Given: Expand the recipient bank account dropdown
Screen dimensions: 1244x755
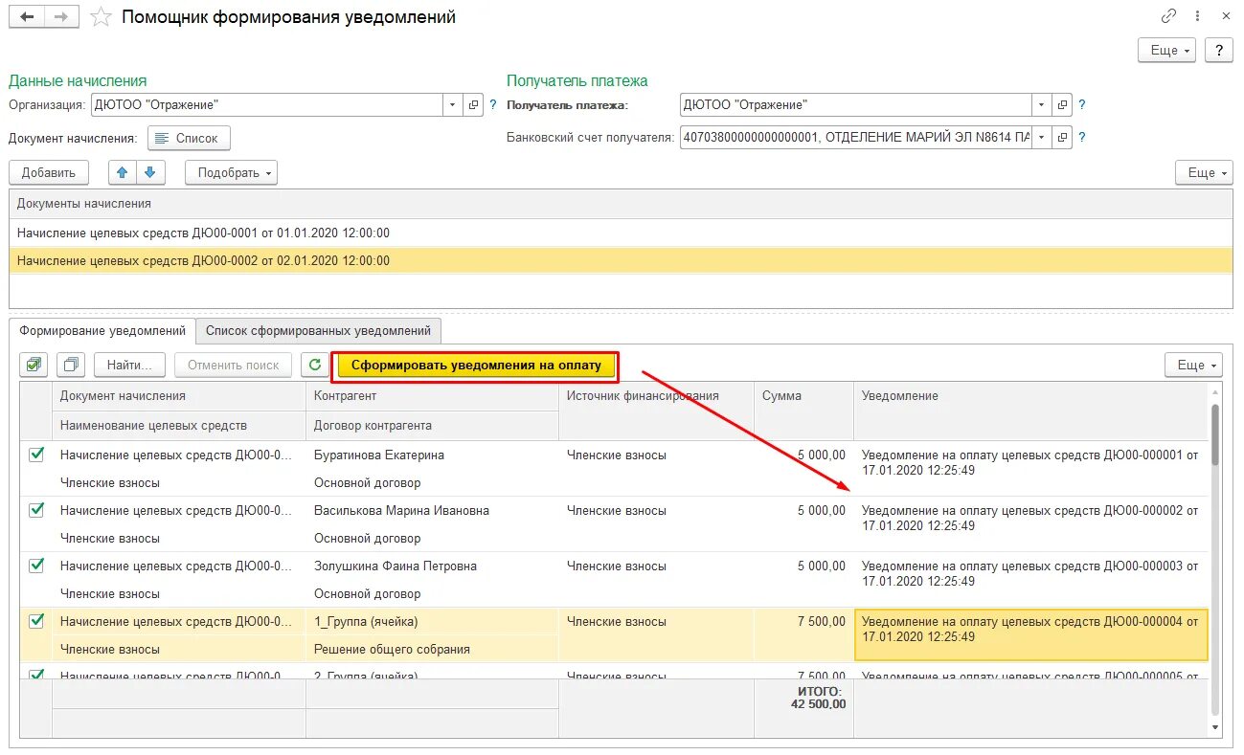Looking at the screenshot, I should [1041, 138].
